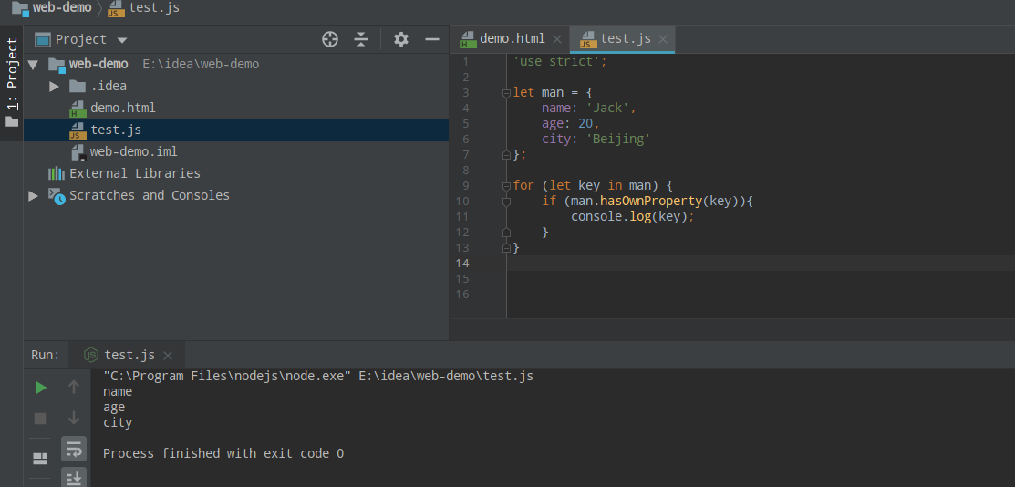
Task: Click the Up the stack trace arrow
Action: (74, 388)
